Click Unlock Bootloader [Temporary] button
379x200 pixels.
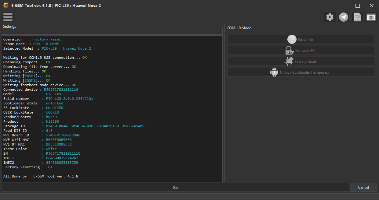pos(301,72)
